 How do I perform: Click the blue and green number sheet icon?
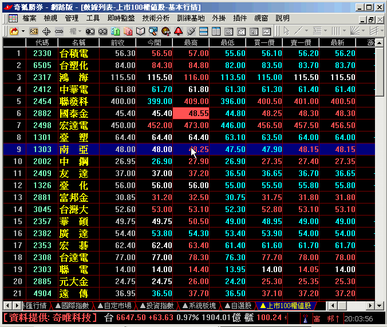[115, 31]
